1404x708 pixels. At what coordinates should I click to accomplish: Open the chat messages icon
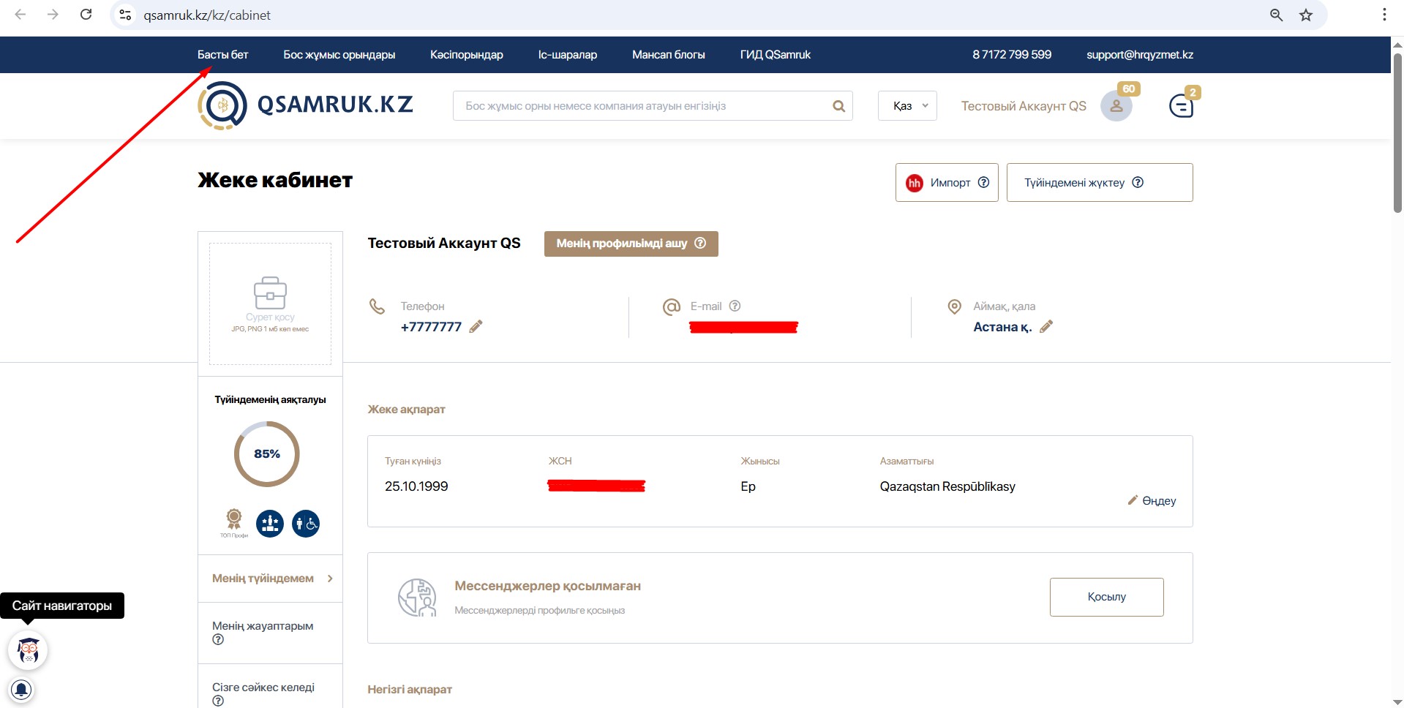pyautogui.click(x=1181, y=107)
